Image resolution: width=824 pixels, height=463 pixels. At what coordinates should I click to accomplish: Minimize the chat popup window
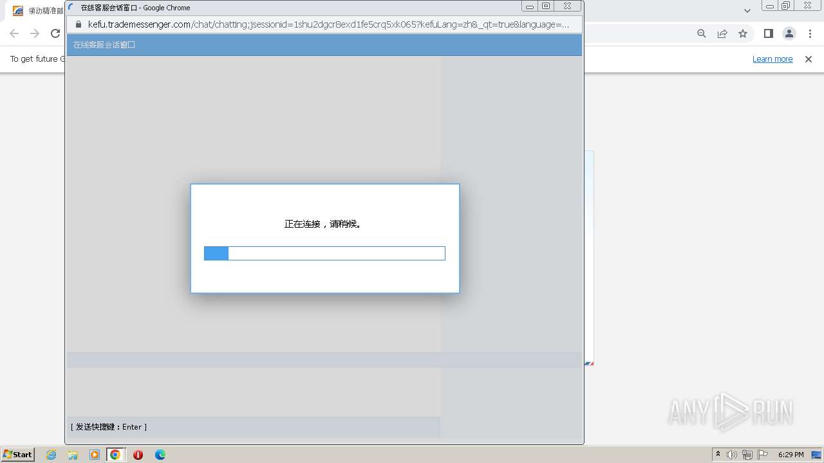pos(530,6)
